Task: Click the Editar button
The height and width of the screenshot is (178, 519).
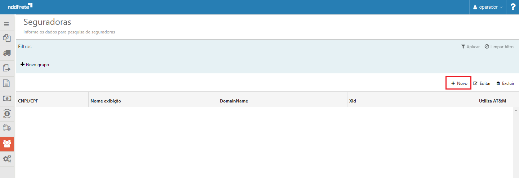Action: (x=482, y=83)
